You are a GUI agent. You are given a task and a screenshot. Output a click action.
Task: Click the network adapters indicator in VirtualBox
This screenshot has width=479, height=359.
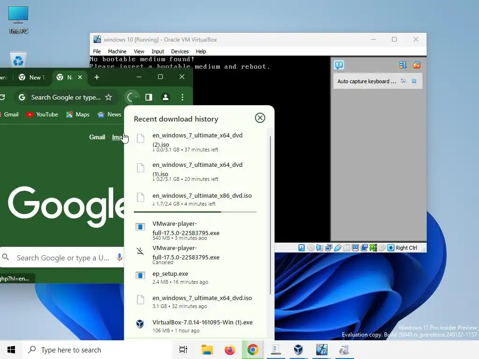coord(328,248)
